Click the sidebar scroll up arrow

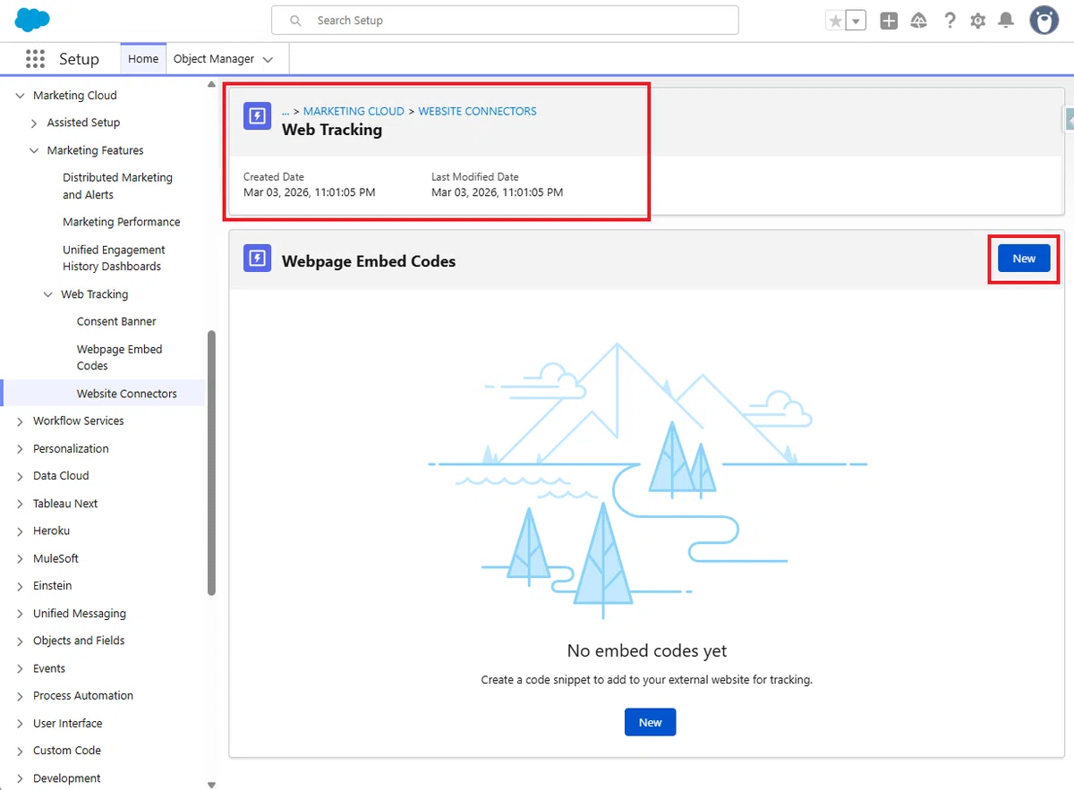point(211,85)
